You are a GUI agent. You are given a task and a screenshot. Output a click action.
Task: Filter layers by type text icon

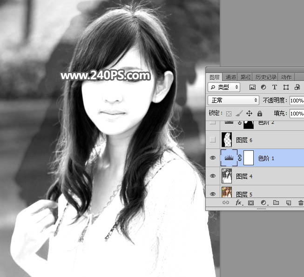coord(275,87)
